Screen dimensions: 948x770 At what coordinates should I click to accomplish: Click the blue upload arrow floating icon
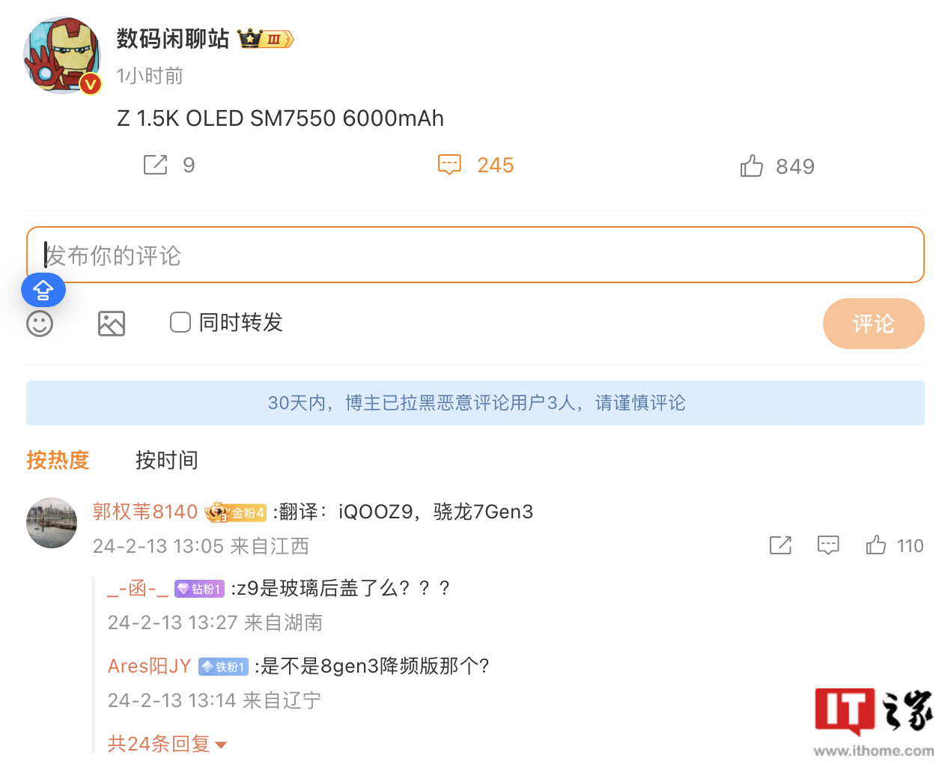pyautogui.click(x=43, y=290)
